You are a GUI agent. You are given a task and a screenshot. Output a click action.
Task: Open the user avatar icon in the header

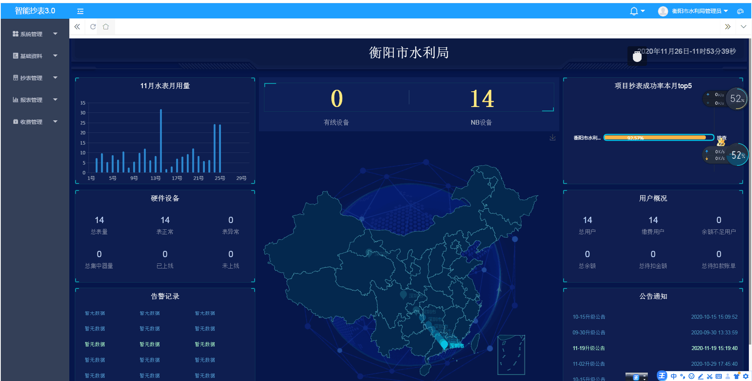click(x=663, y=11)
